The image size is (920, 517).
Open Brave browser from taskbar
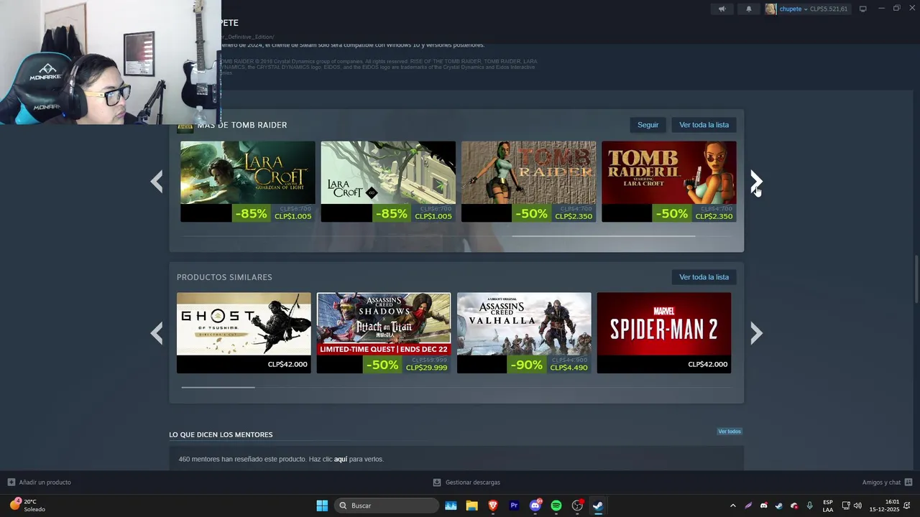[493, 506]
